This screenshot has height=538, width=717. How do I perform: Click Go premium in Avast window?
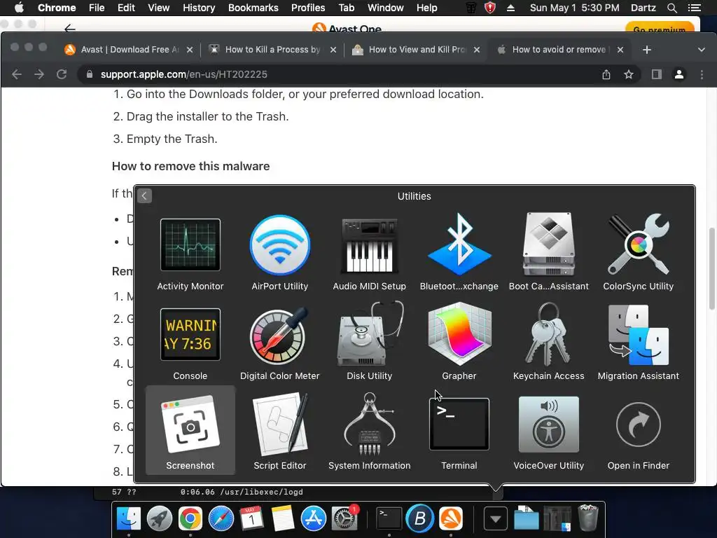point(660,28)
